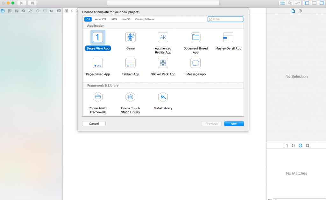The height and width of the screenshot is (200, 326).
Task: Show the Source Control navigator
Action: [x=10, y=11]
